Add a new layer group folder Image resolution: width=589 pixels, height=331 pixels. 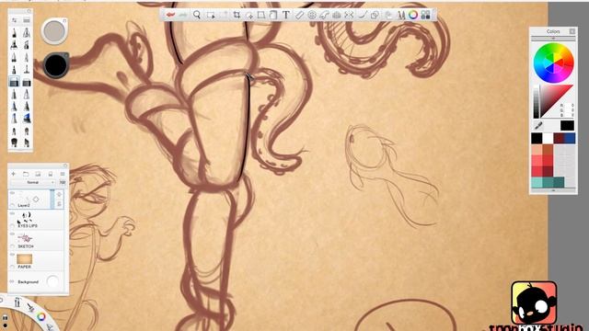(x=26, y=174)
